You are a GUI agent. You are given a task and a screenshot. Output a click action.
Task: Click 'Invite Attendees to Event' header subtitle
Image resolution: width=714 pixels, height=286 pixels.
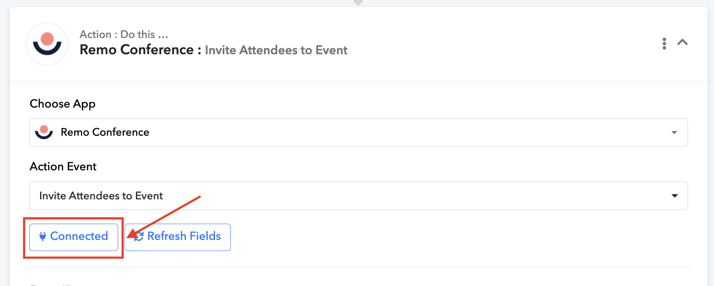(276, 50)
